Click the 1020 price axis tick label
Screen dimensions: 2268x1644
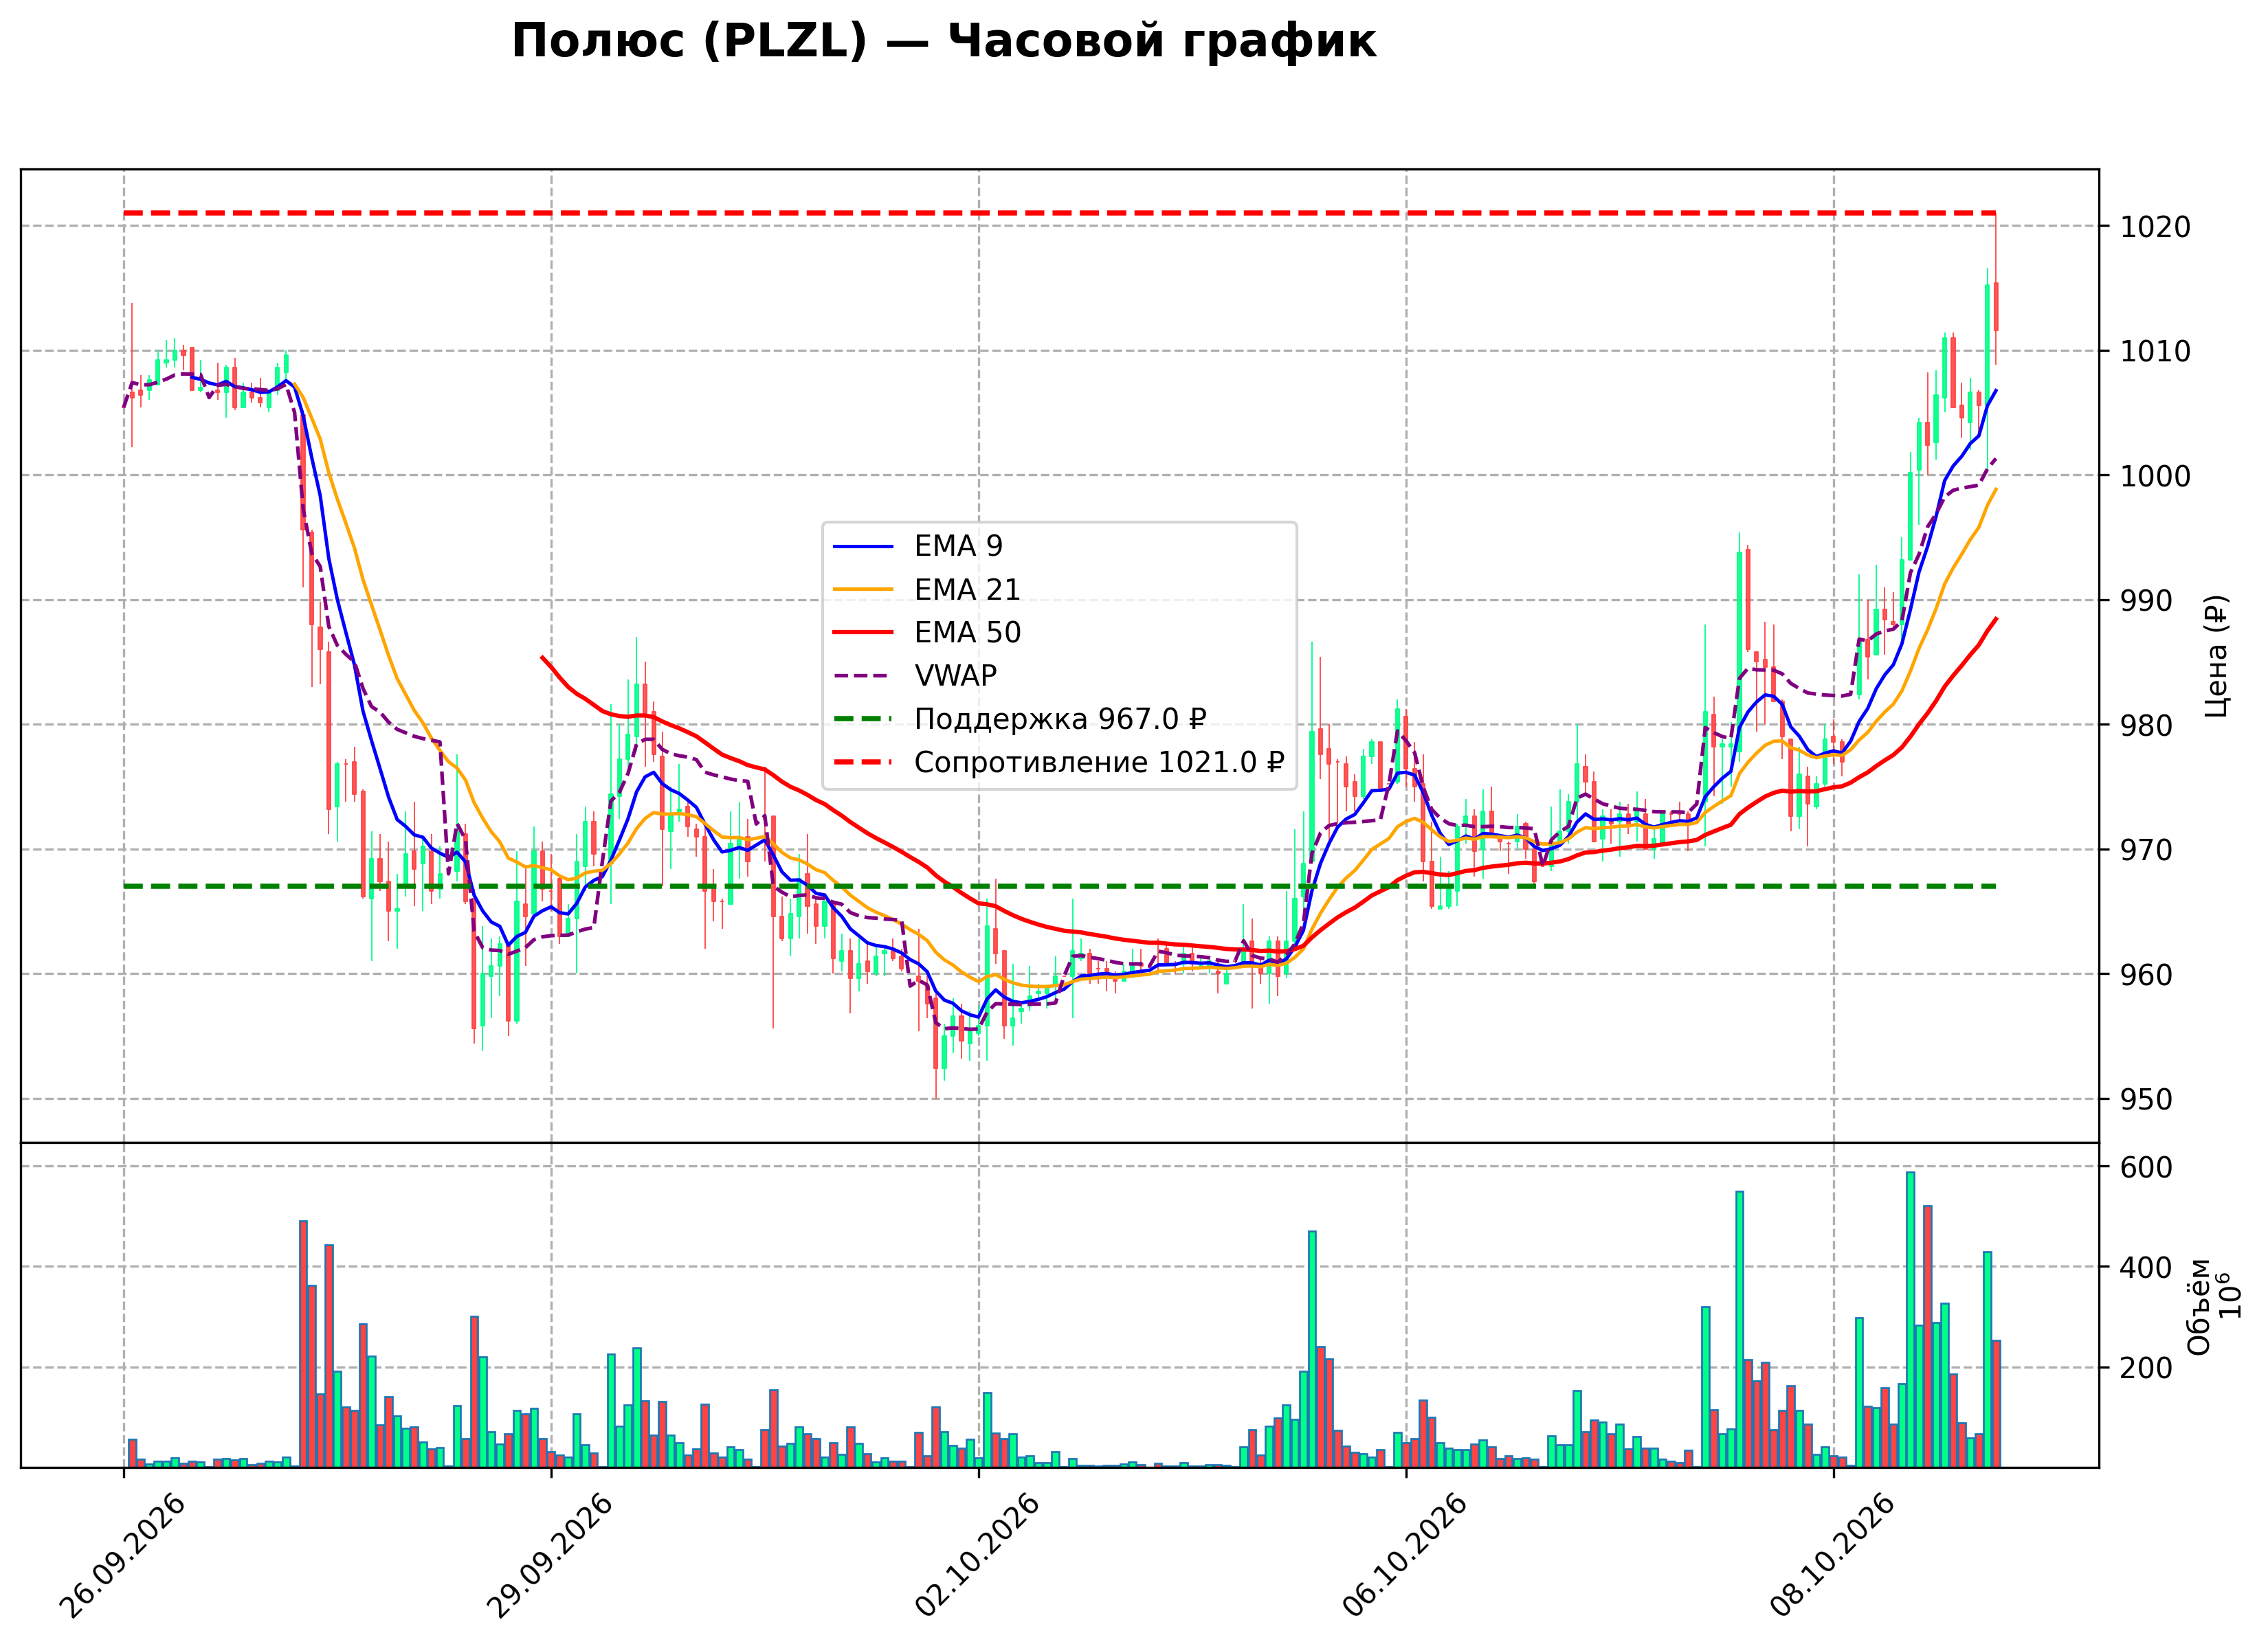(x=2155, y=227)
